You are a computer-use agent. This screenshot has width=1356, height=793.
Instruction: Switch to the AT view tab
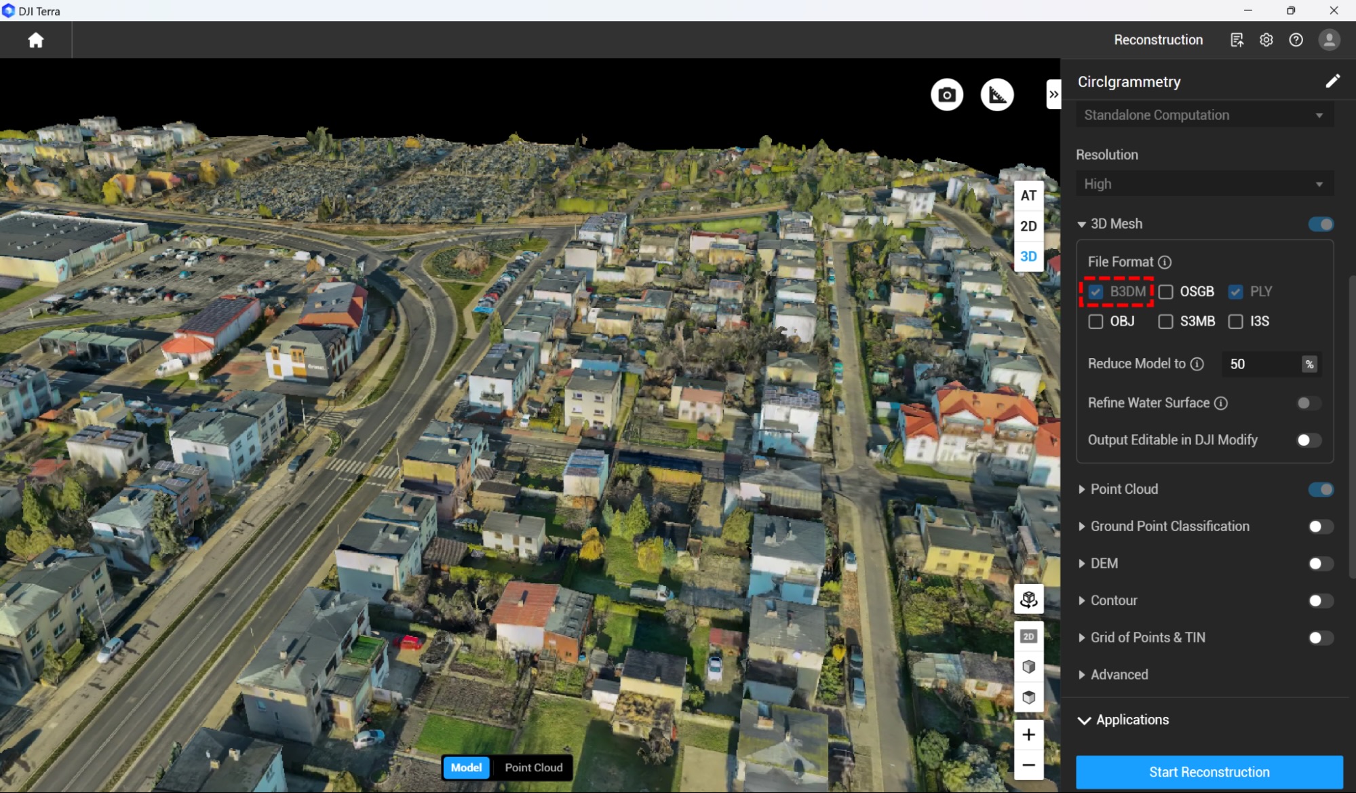pos(1028,195)
